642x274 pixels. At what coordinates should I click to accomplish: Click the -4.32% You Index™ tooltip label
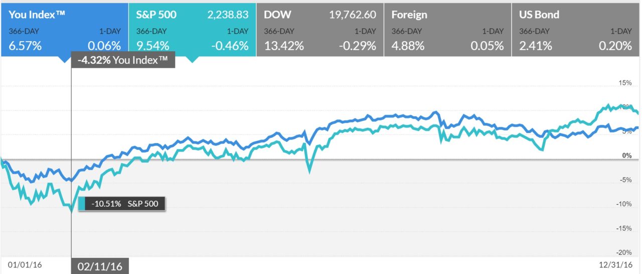click(x=123, y=61)
